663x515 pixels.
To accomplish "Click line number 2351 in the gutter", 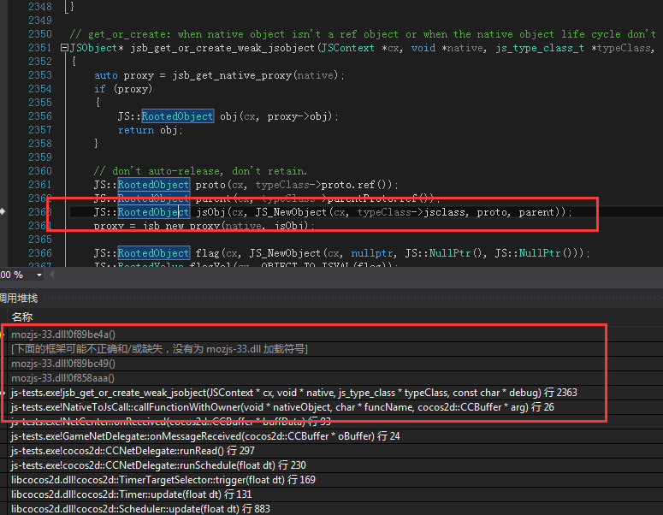I will [x=40, y=48].
